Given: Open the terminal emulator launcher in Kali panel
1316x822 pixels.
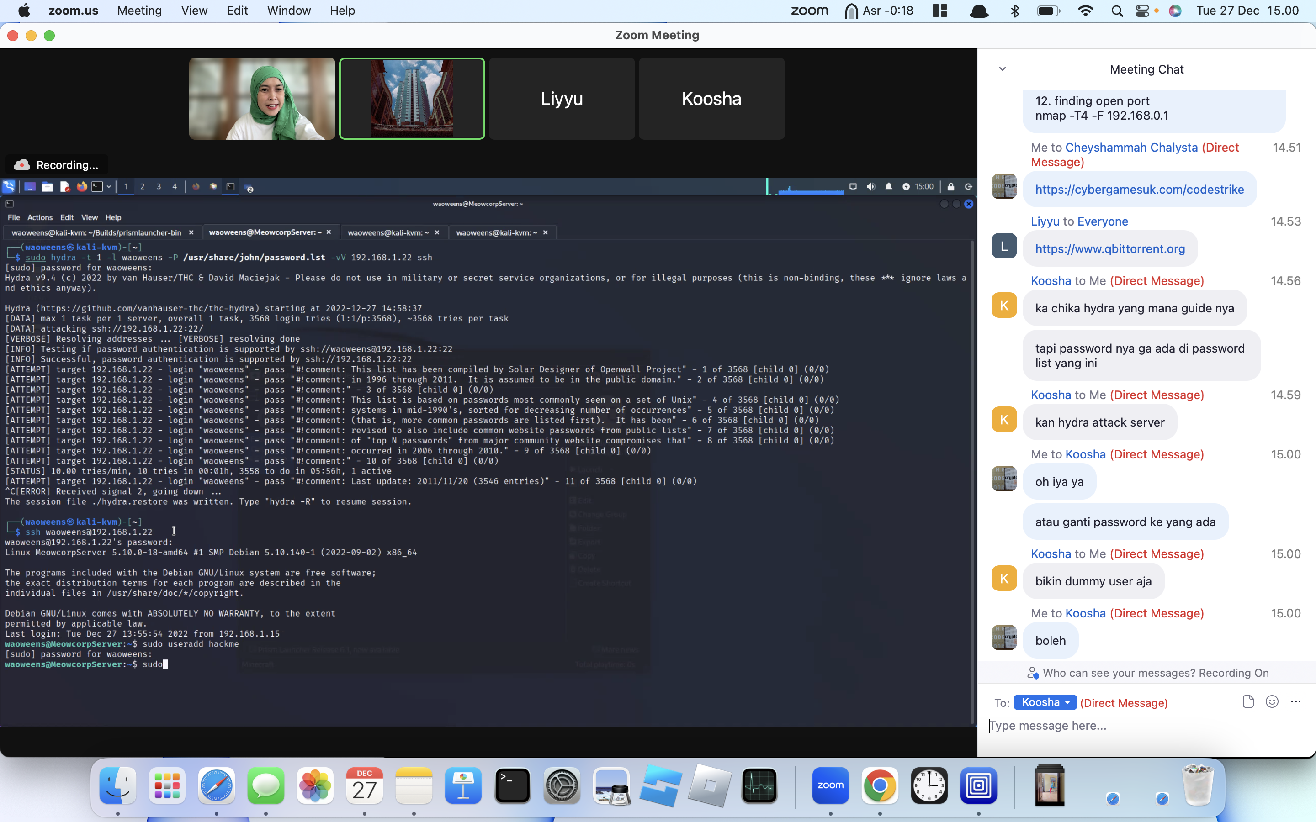Looking at the screenshot, I should pos(97,186).
